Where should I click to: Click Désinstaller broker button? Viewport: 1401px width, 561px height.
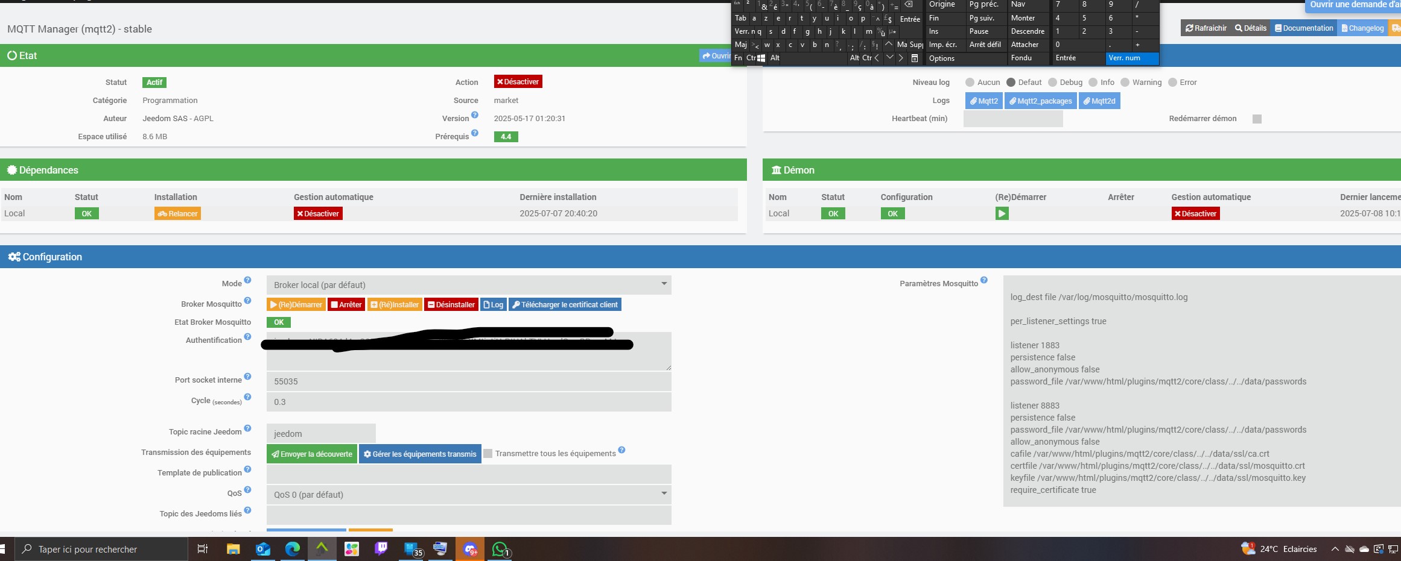click(451, 304)
